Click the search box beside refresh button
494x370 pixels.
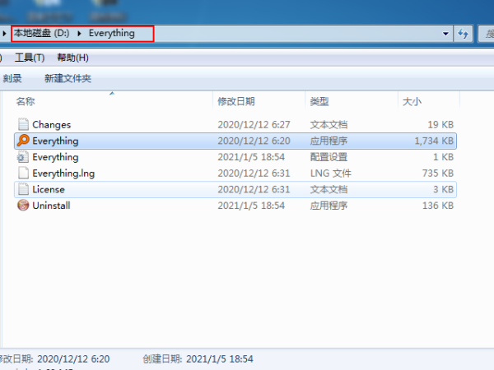click(486, 34)
